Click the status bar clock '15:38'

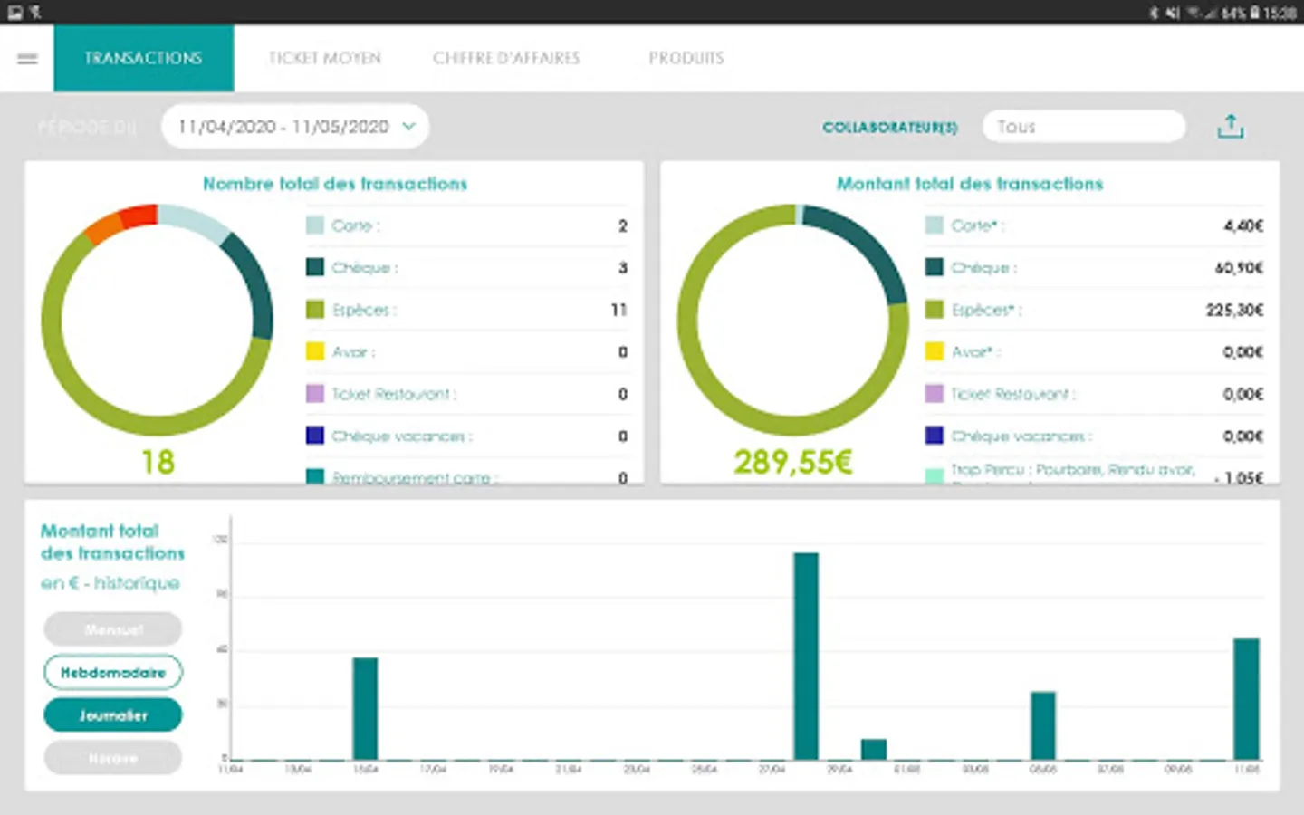pyautogui.click(x=1280, y=13)
